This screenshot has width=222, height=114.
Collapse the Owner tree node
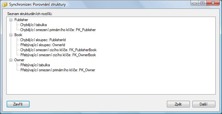pos(11,60)
